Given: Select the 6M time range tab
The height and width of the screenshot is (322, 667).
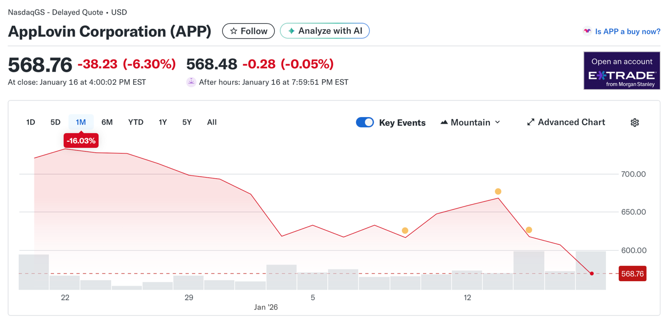Looking at the screenshot, I should (107, 122).
